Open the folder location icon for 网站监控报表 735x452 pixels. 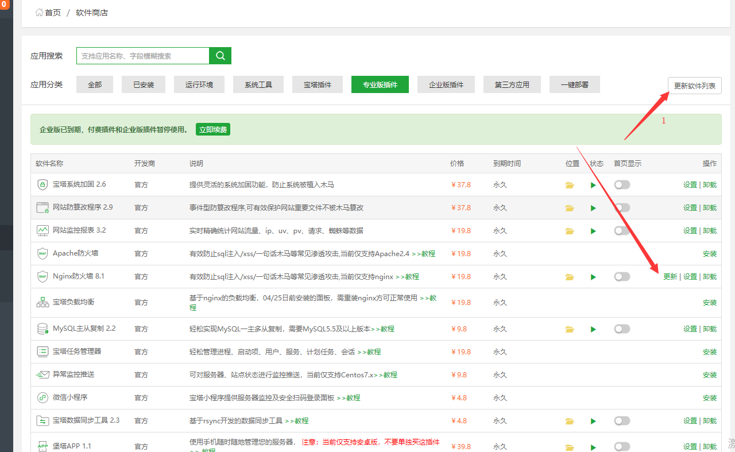pyautogui.click(x=569, y=230)
